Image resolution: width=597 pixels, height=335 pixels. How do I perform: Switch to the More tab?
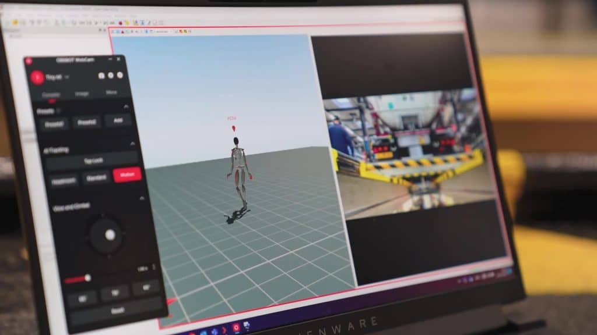(111, 92)
